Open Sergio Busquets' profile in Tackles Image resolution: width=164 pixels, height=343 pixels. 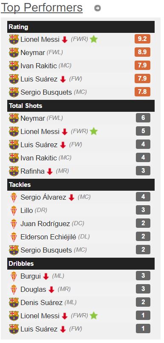click(46, 250)
